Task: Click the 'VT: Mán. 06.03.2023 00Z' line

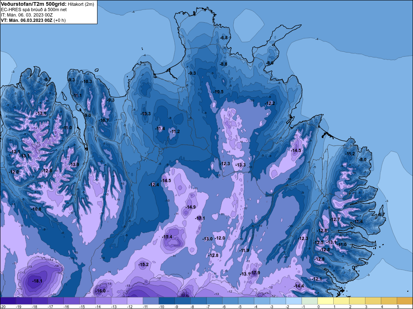Action: [26, 20]
